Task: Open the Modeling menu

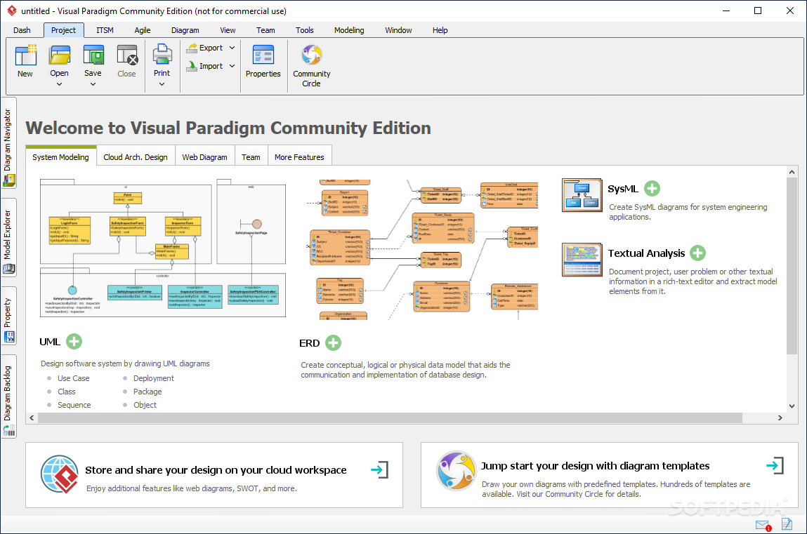Action: pos(349,30)
